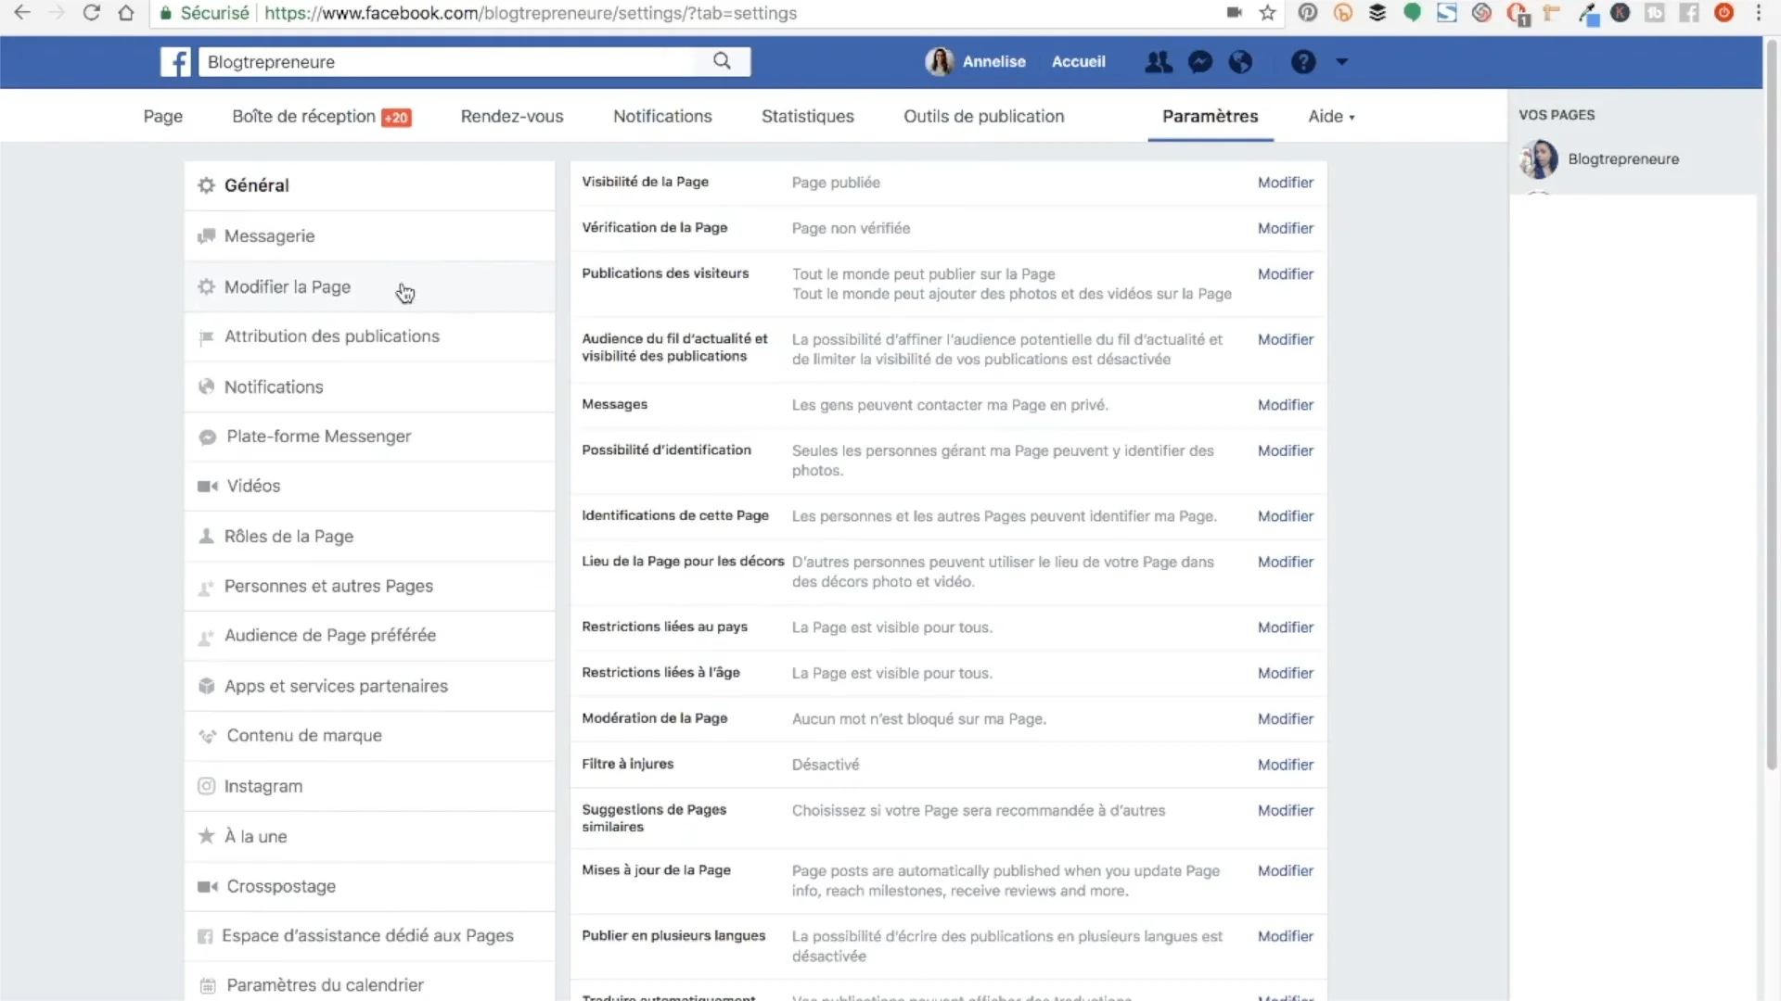1781x1001 pixels.
Task: Click the Instagram camera icon
Action: click(x=206, y=786)
